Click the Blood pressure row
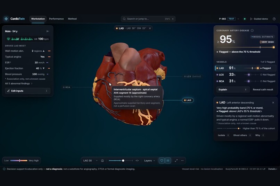Viewport: 280px width, 186px height. tap(28, 74)
